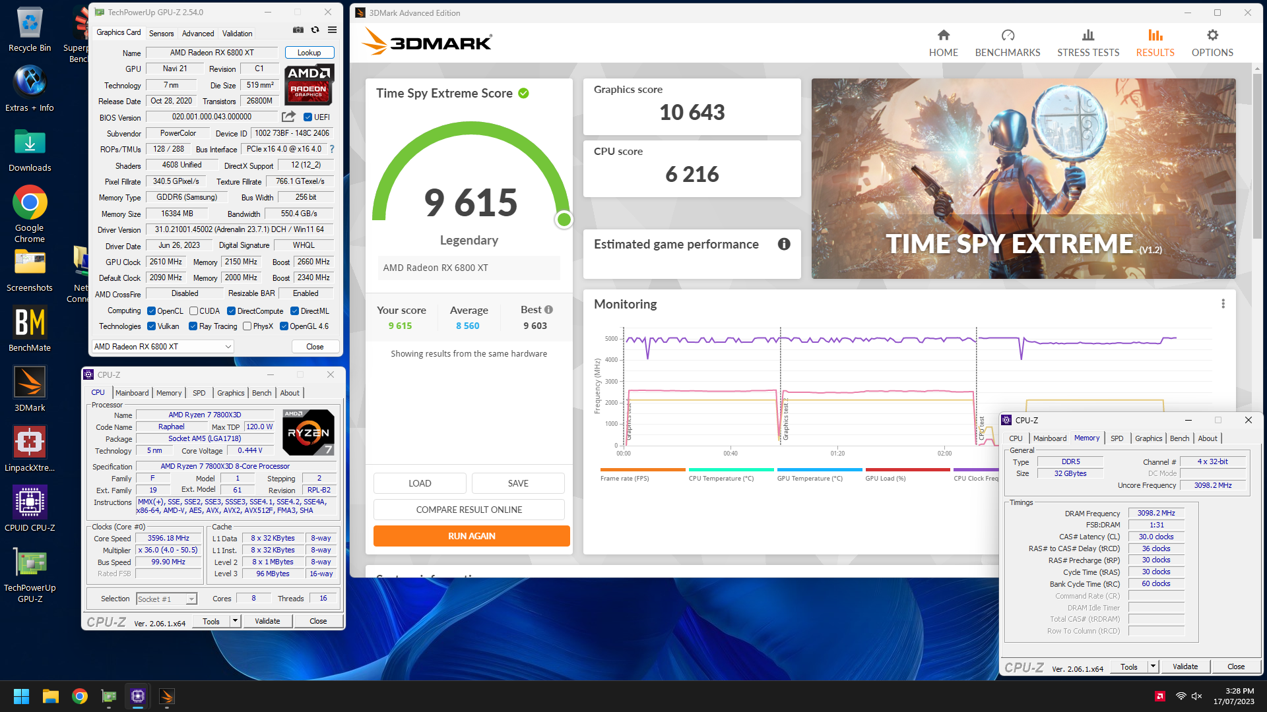
Task: Click the LOAD button in 3DMark
Action: 420,483
